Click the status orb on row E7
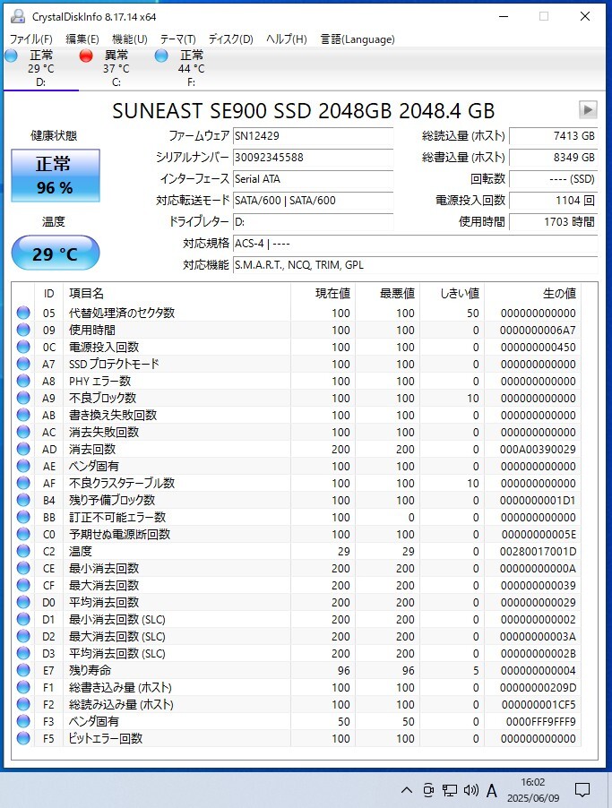This screenshot has height=808, width=612. coord(23,670)
